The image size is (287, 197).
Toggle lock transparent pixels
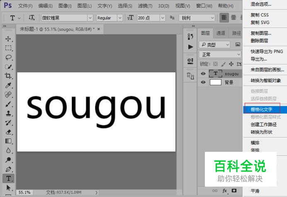215,64
